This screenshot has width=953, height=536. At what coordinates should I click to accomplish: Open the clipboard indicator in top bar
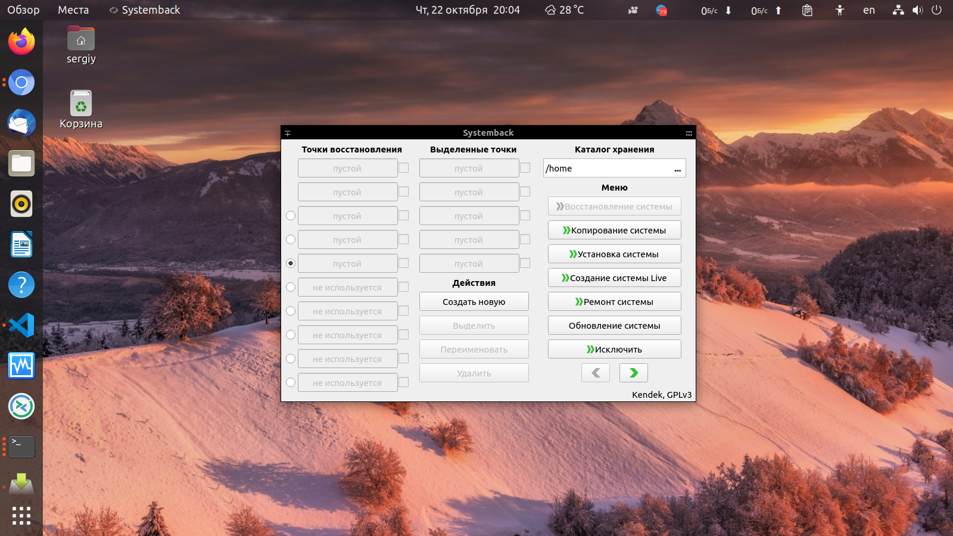point(807,10)
